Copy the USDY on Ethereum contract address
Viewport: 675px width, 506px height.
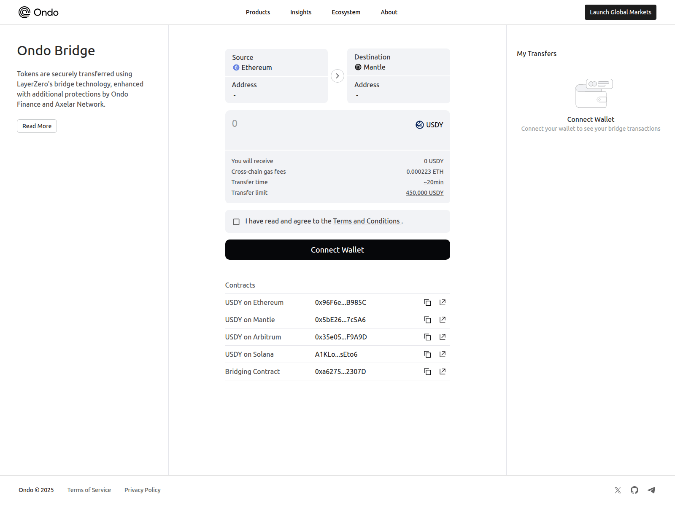(x=427, y=302)
